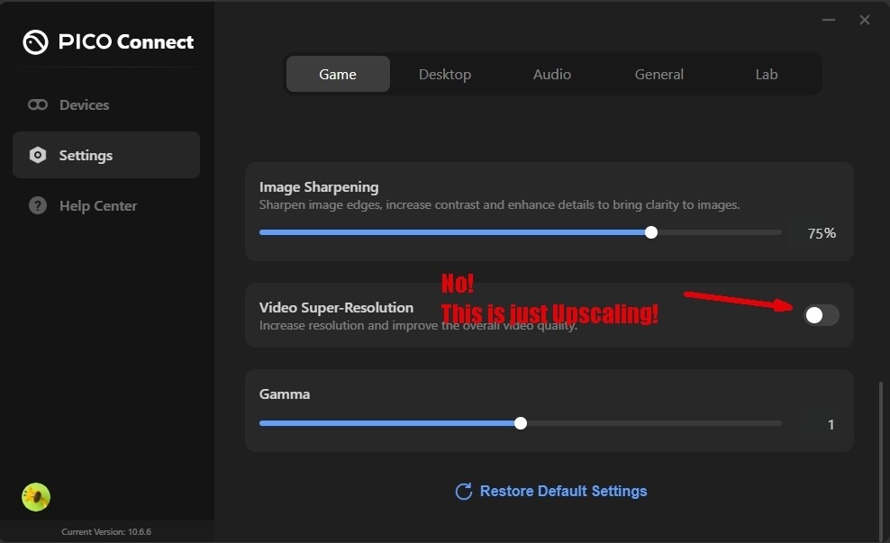This screenshot has width=890, height=543.
Task: Click the Gamma slider handle
Action: [x=521, y=423]
